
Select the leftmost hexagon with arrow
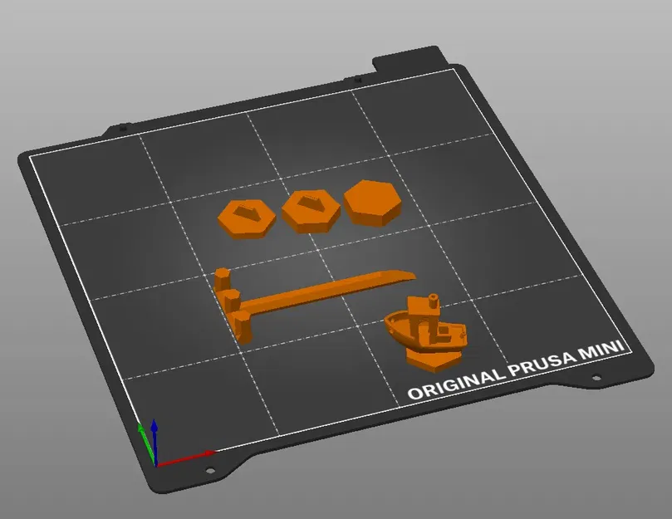coord(247,218)
